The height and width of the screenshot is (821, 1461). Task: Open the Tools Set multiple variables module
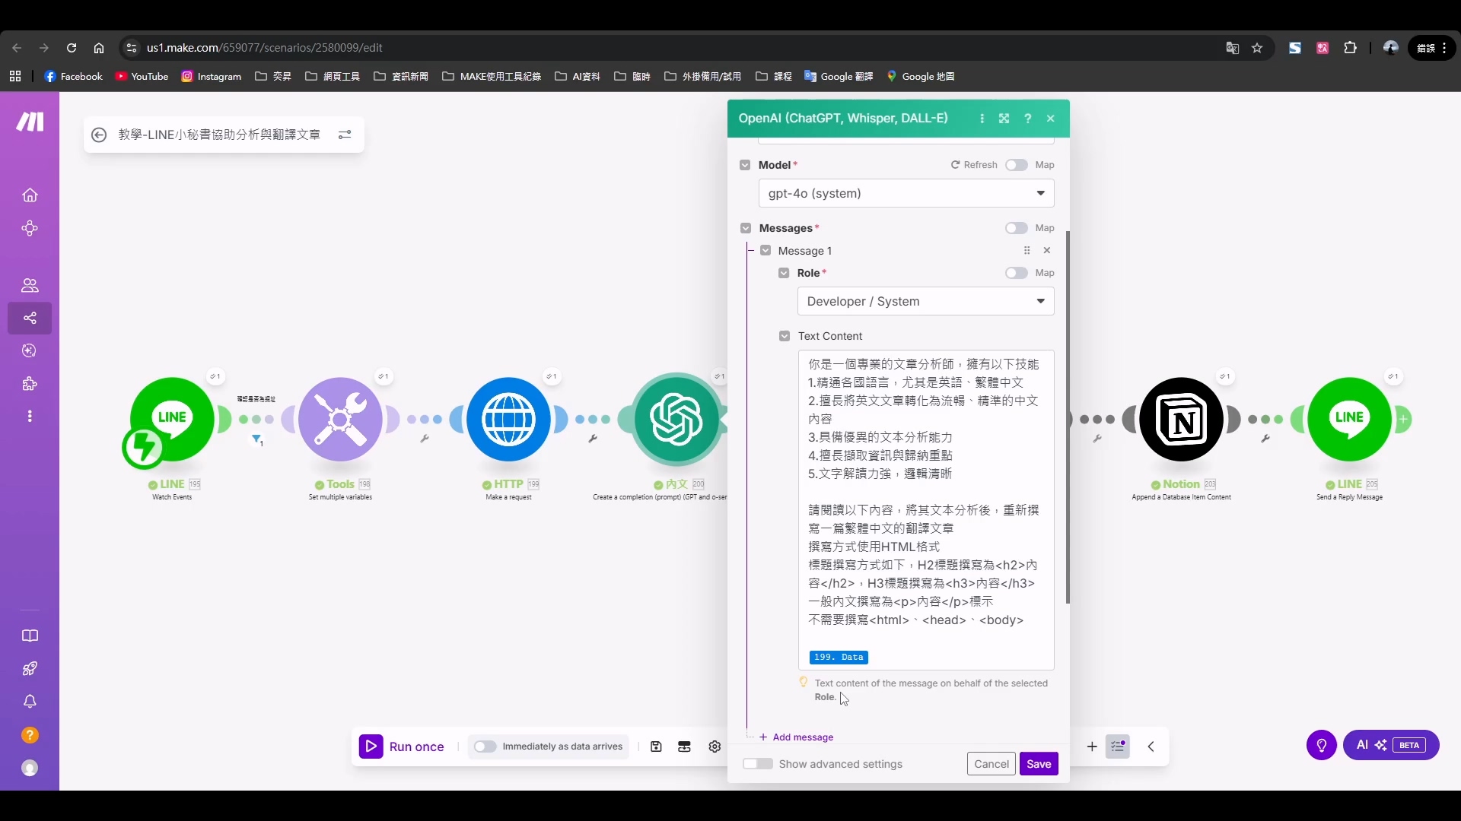(340, 419)
